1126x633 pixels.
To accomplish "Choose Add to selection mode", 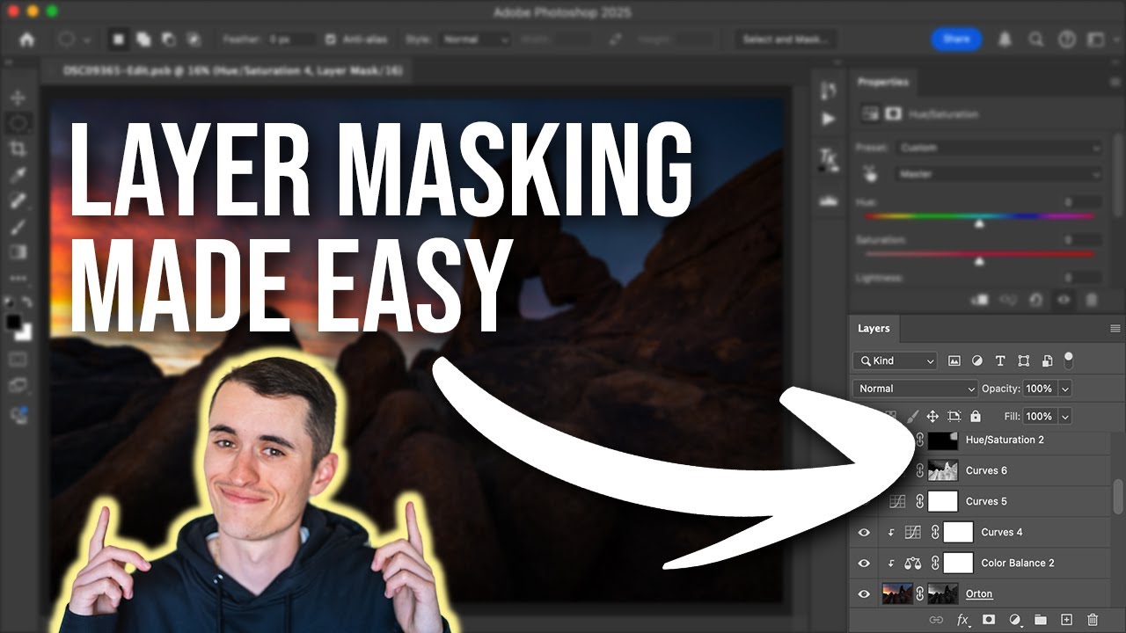I will pyautogui.click(x=143, y=40).
